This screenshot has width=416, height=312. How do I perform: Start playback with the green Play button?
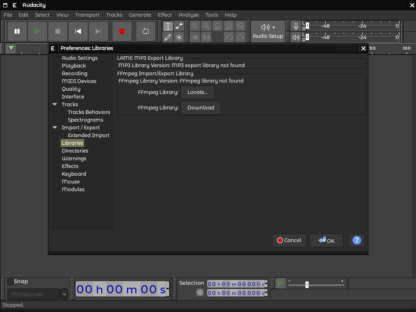[x=37, y=31]
